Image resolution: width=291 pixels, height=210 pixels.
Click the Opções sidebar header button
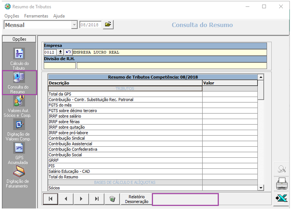tap(19, 39)
